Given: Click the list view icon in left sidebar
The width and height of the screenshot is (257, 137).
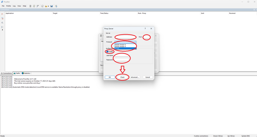Looking at the screenshot, I should [x=2, y=27].
